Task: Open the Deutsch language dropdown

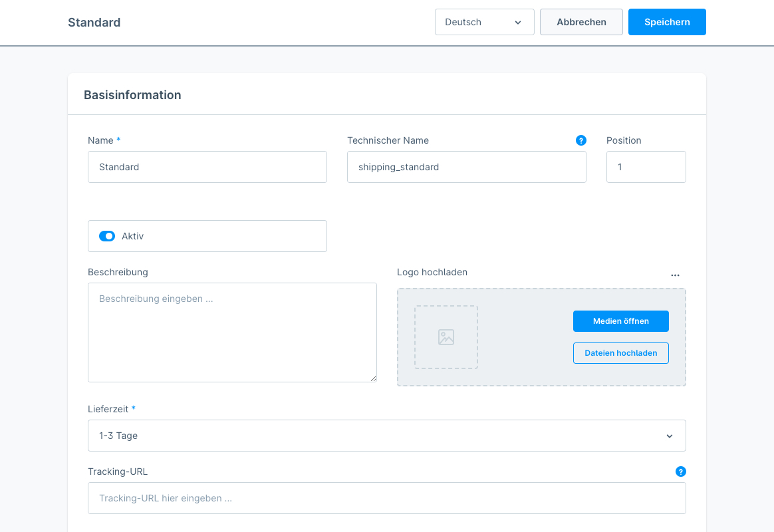Action: coord(484,22)
